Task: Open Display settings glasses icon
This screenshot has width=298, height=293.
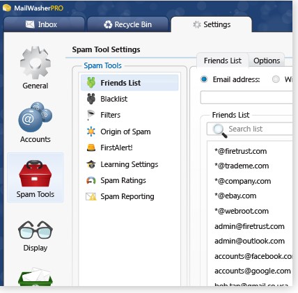Action: pyautogui.click(x=36, y=230)
